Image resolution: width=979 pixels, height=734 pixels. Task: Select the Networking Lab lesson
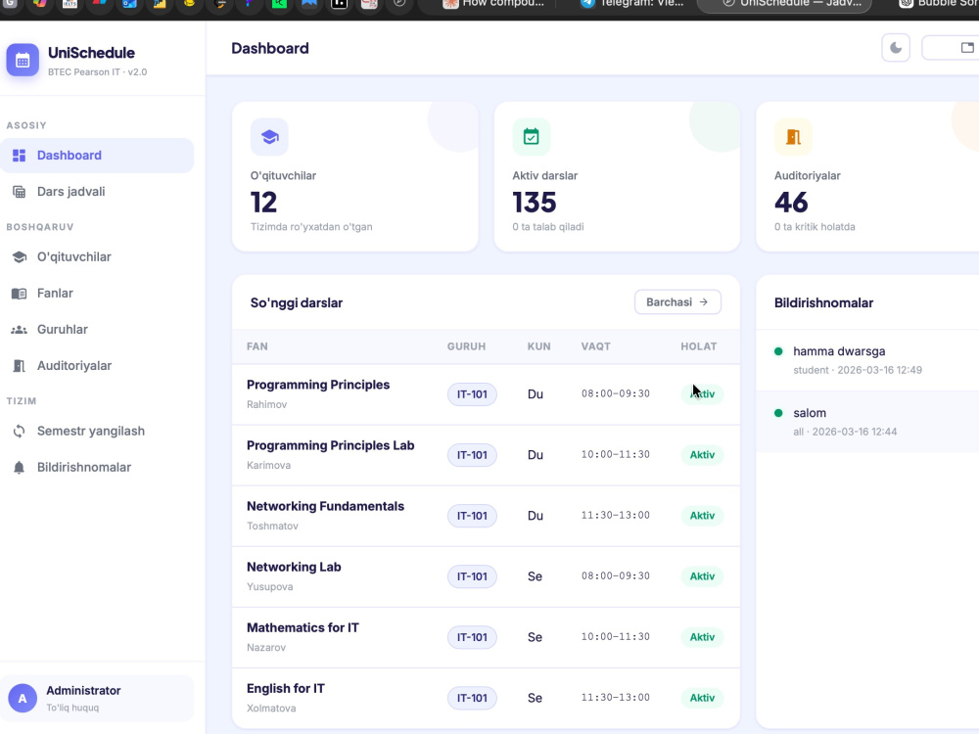click(x=486, y=576)
